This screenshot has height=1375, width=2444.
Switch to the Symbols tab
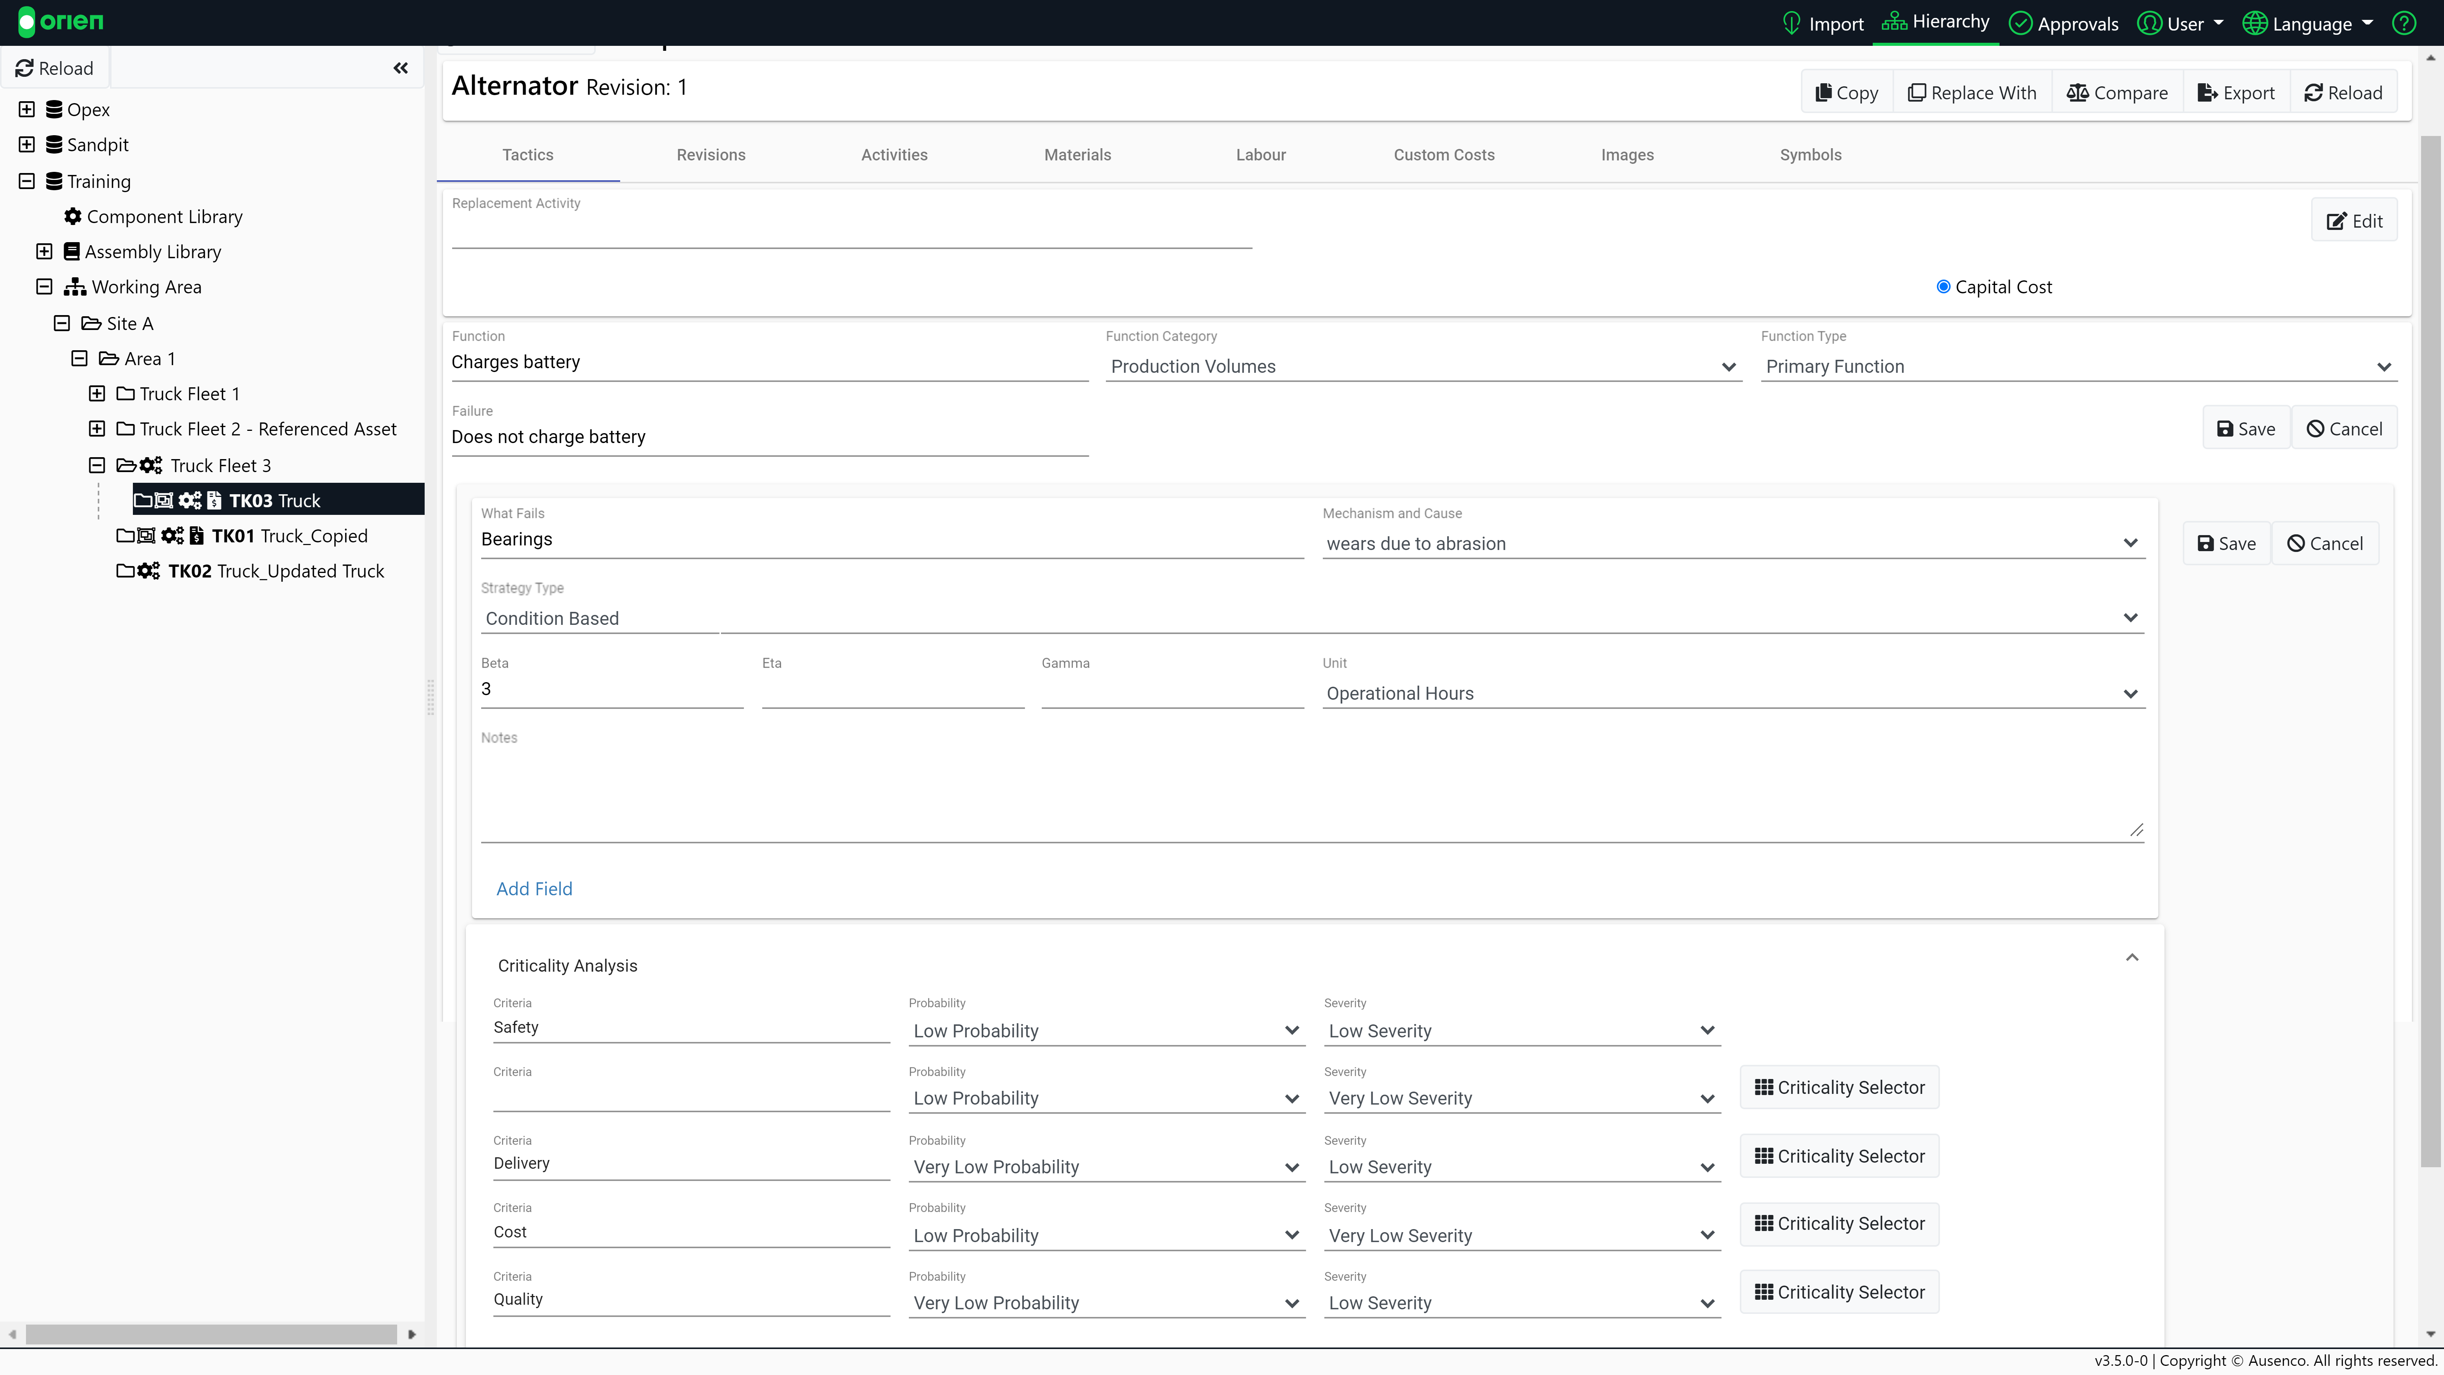(x=1810, y=155)
